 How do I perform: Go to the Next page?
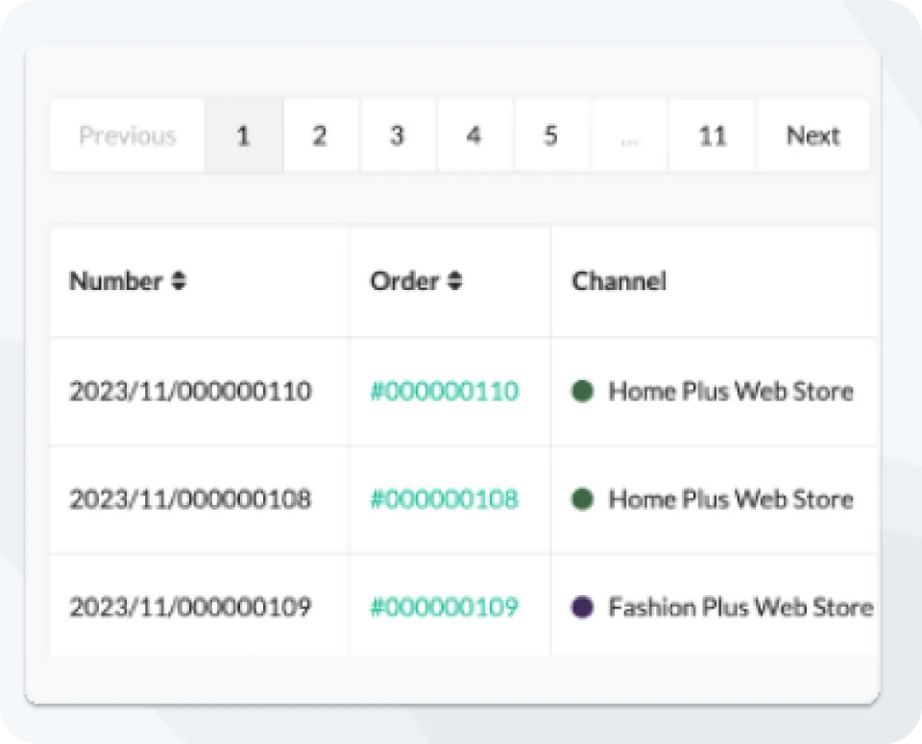[813, 135]
